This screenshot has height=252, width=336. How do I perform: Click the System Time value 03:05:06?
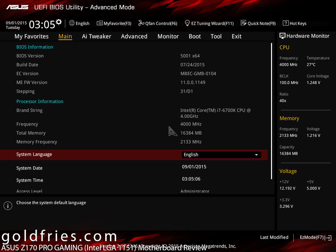click(191, 179)
